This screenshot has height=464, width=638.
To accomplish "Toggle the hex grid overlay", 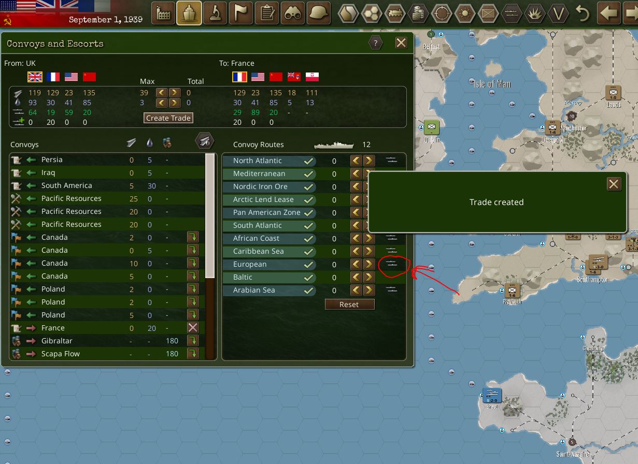I will [372, 13].
